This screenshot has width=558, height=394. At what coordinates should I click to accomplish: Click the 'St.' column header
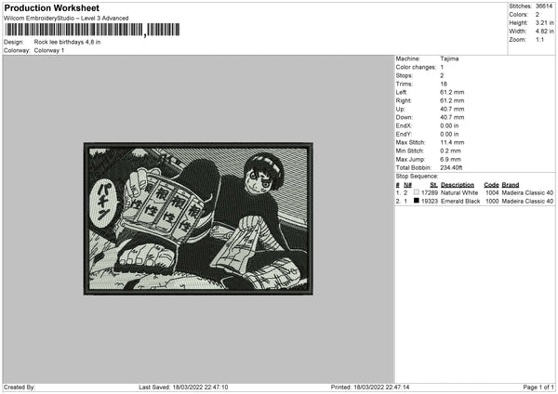point(433,185)
